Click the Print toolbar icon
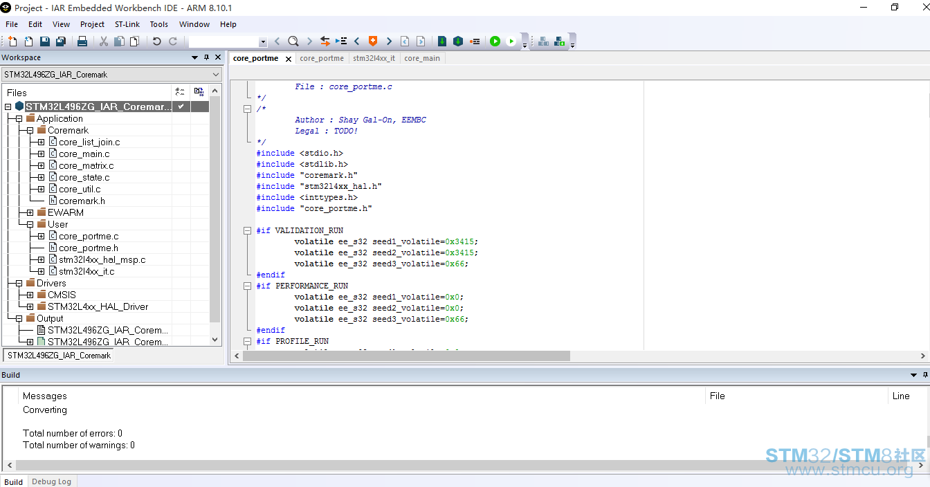This screenshot has width=930, height=487. coord(82,42)
